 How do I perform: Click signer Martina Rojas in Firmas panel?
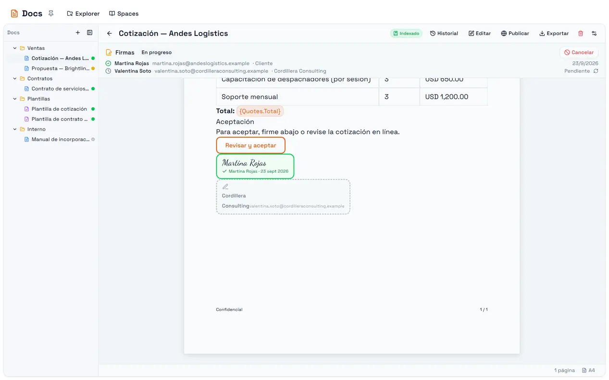click(132, 63)
